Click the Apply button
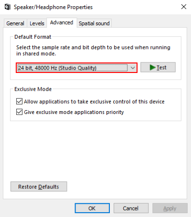The height and width of the screenshot is (217, 191). pos(170,208)
